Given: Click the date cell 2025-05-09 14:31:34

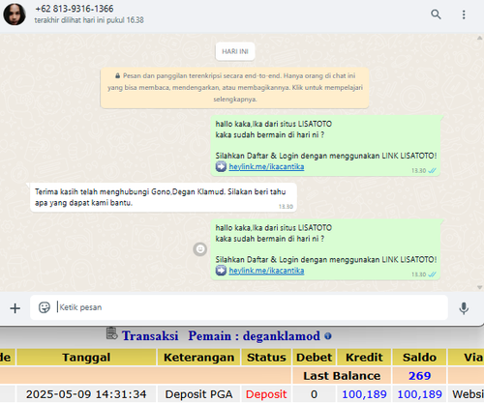Looking at the screenshot, I should 86,394.
